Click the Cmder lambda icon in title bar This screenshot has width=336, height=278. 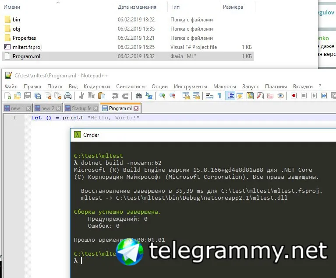pyautogui.click(x=78, y=135)
